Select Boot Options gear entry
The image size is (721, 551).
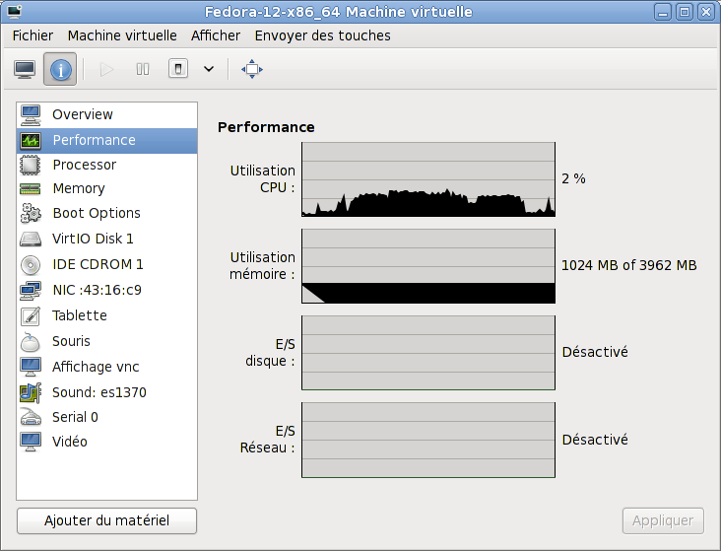tap(96, 213)
